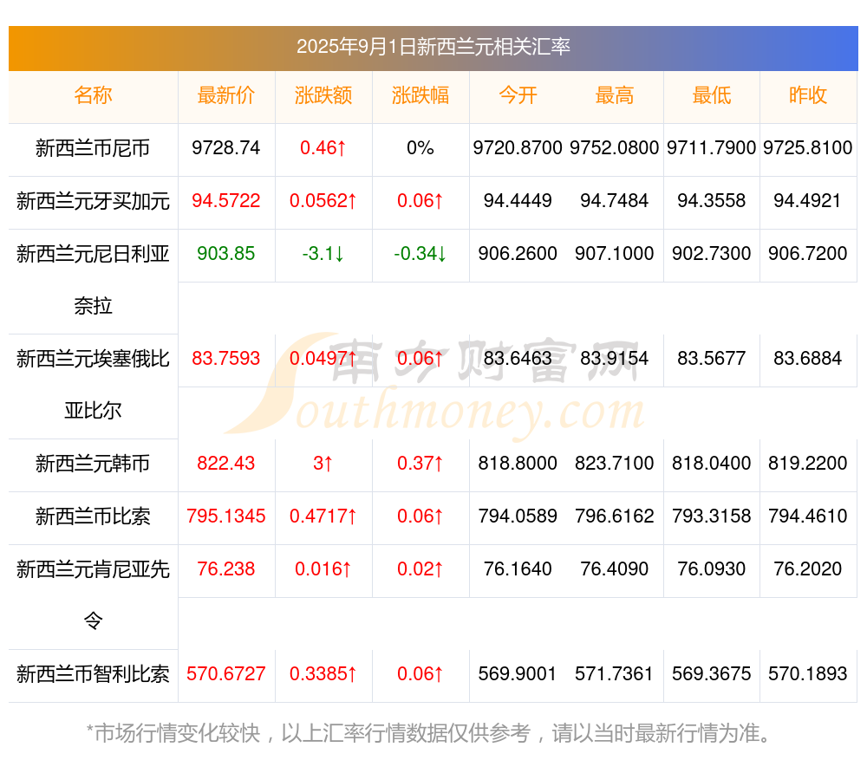Click the opening value 818.8000
Screen dimensions: 867x760
point(518,463)
